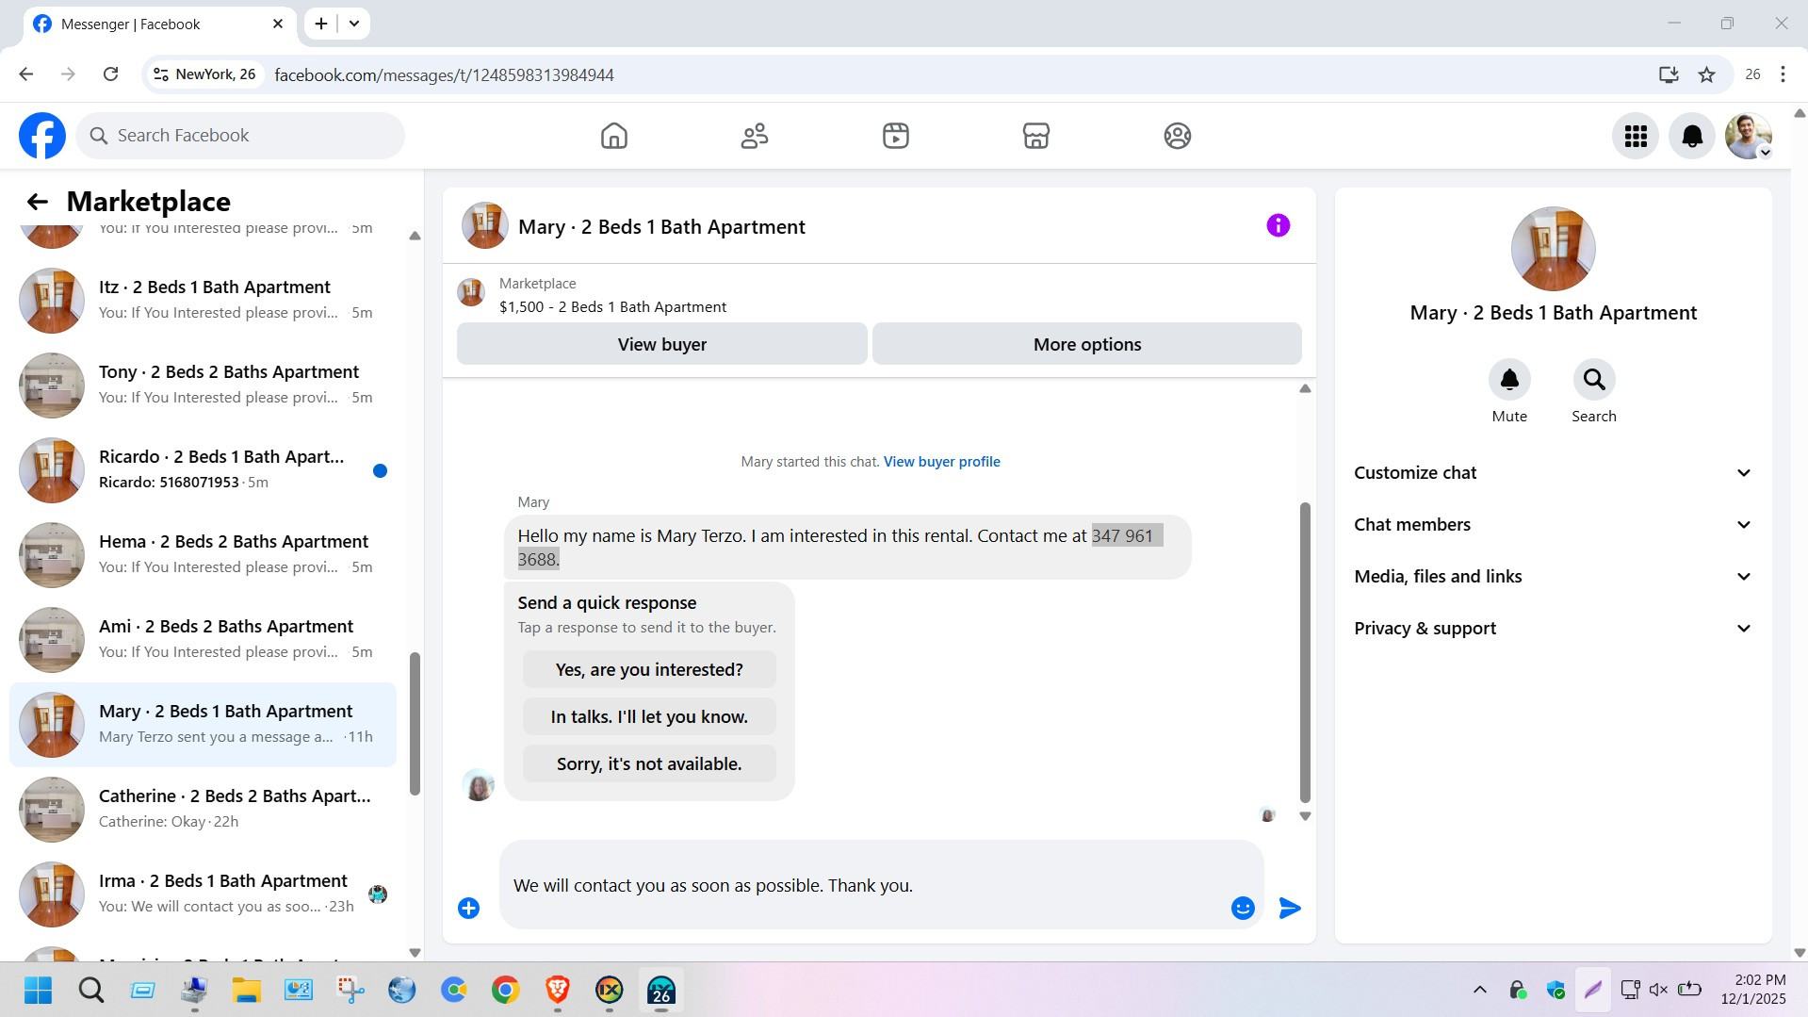Image resolution: width=1808 pixels, height=1017 pixels.
Task: Open Hema 2 Beds 2 Baths Apartment chat
Action: [203, 555]
